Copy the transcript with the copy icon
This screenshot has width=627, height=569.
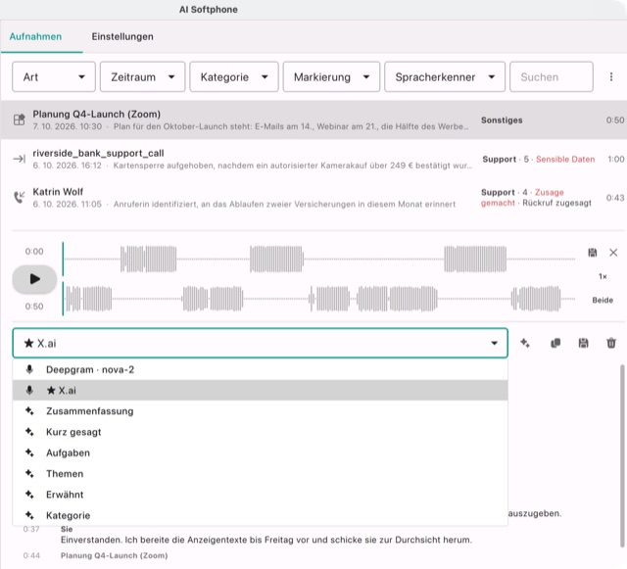pos(555,343)
